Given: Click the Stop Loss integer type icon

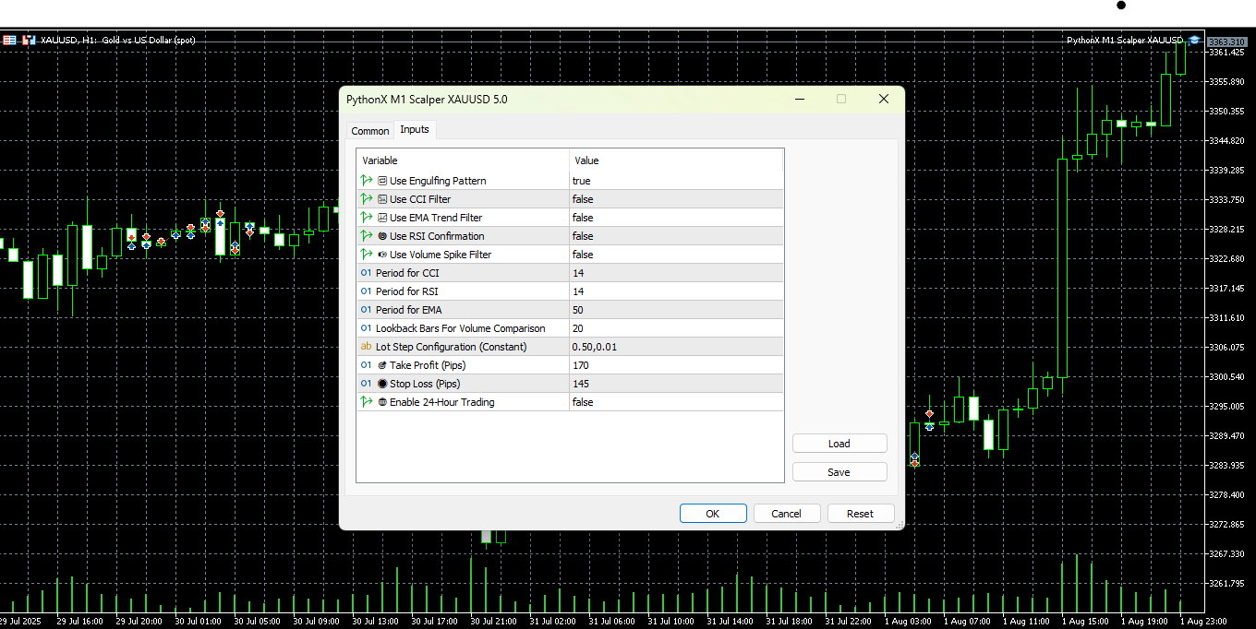Looking at the screenshot, I should (x=367, y=384).
